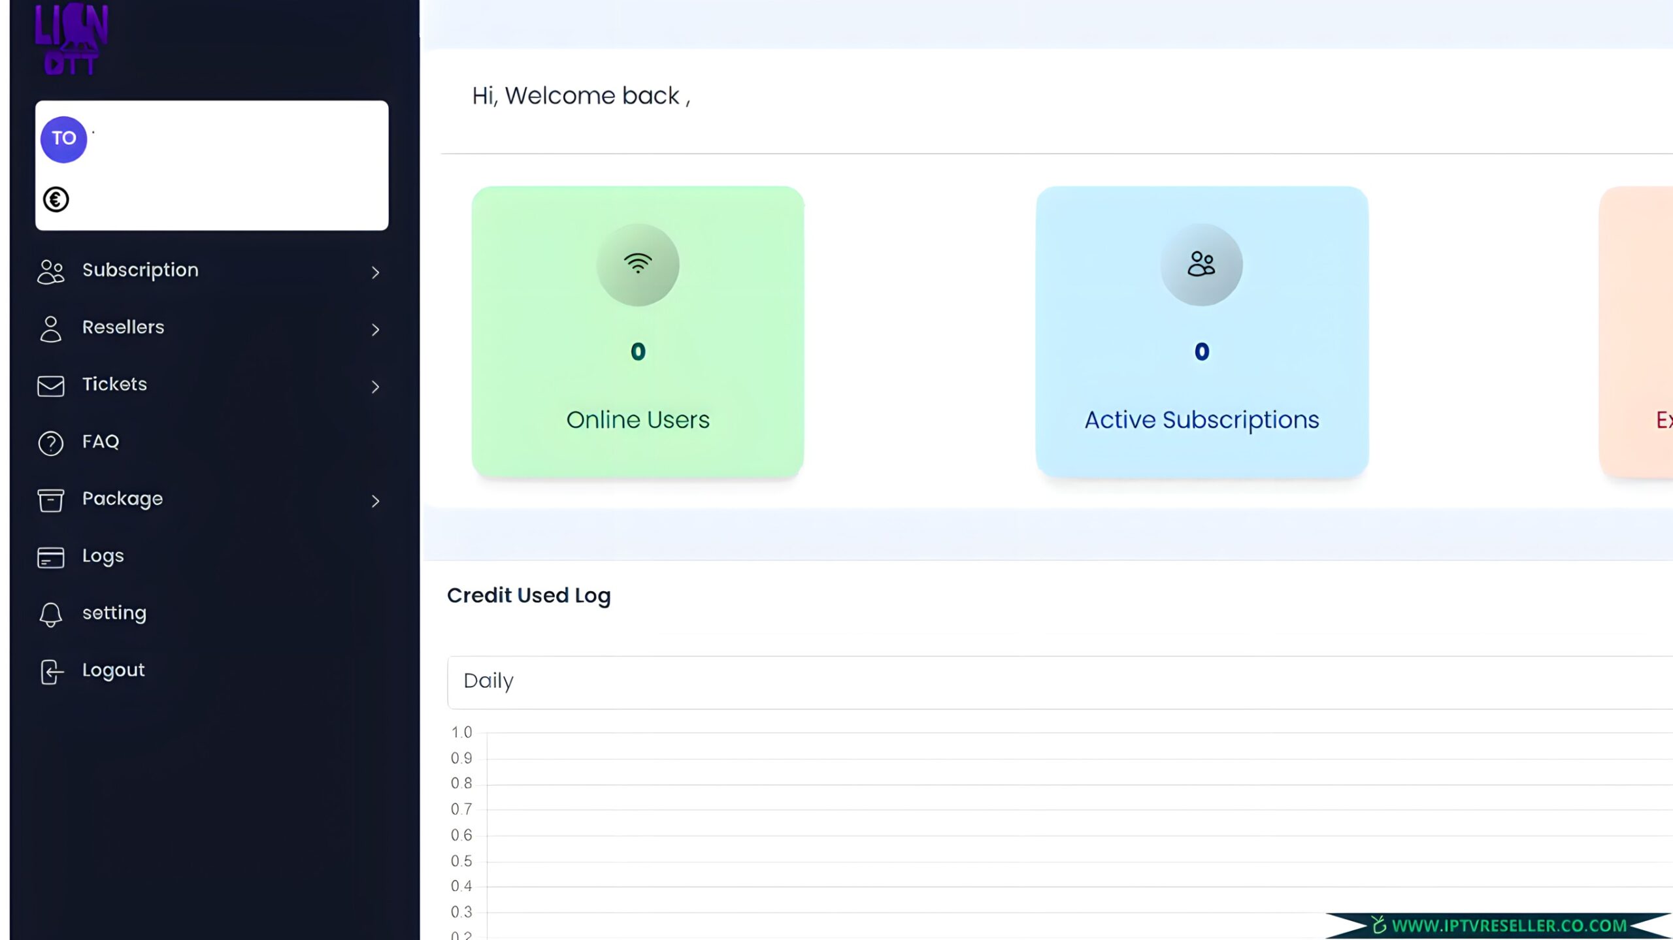1673x940 pixels.
Task: Click the TO user avatar
Action: 63,139
